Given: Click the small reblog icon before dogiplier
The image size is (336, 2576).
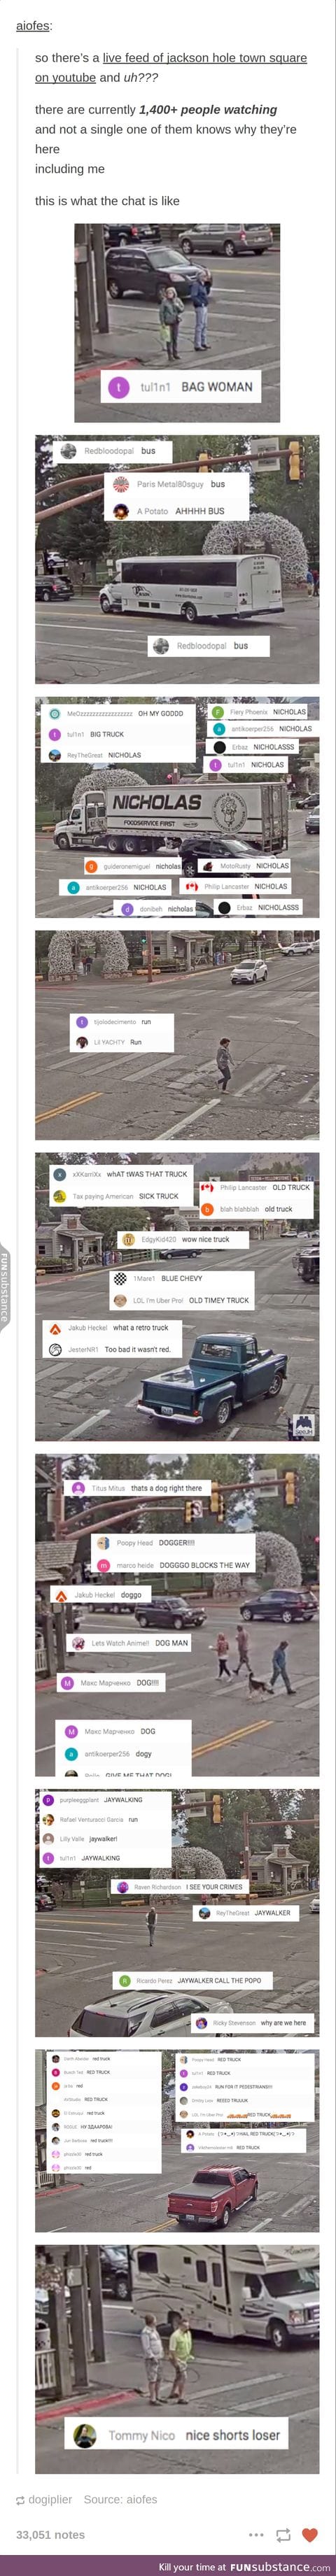Looking at the screenshot, I should click(x=20, y=2499).
